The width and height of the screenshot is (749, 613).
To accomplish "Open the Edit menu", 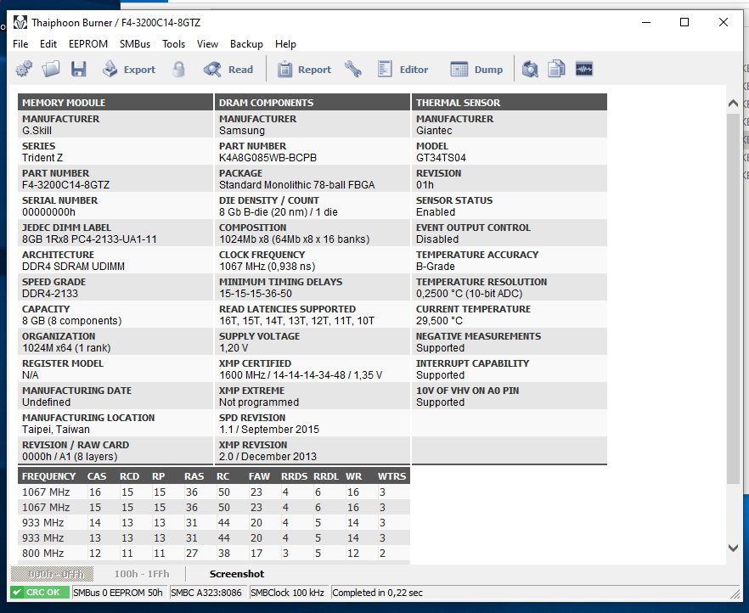I will click(48, 44).
